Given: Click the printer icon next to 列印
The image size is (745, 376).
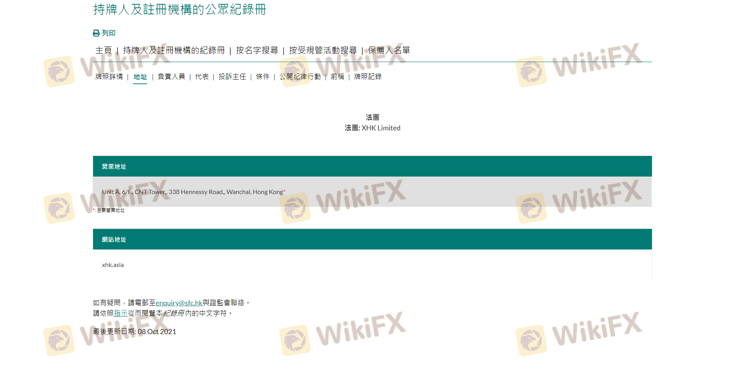Looking at the screenshot, I should [96, 33].
